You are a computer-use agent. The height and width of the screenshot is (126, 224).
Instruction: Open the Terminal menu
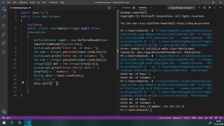coord(53,2)
